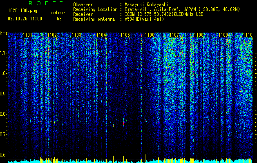Click the 0.7 frequency axis label
Viewport: 257px width, 163px height.
tap(4, 135)
